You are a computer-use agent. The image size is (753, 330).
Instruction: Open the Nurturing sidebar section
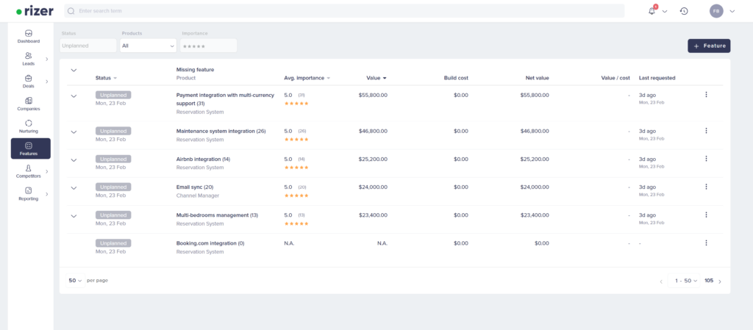pyautogui.click(x=29, y=126)
